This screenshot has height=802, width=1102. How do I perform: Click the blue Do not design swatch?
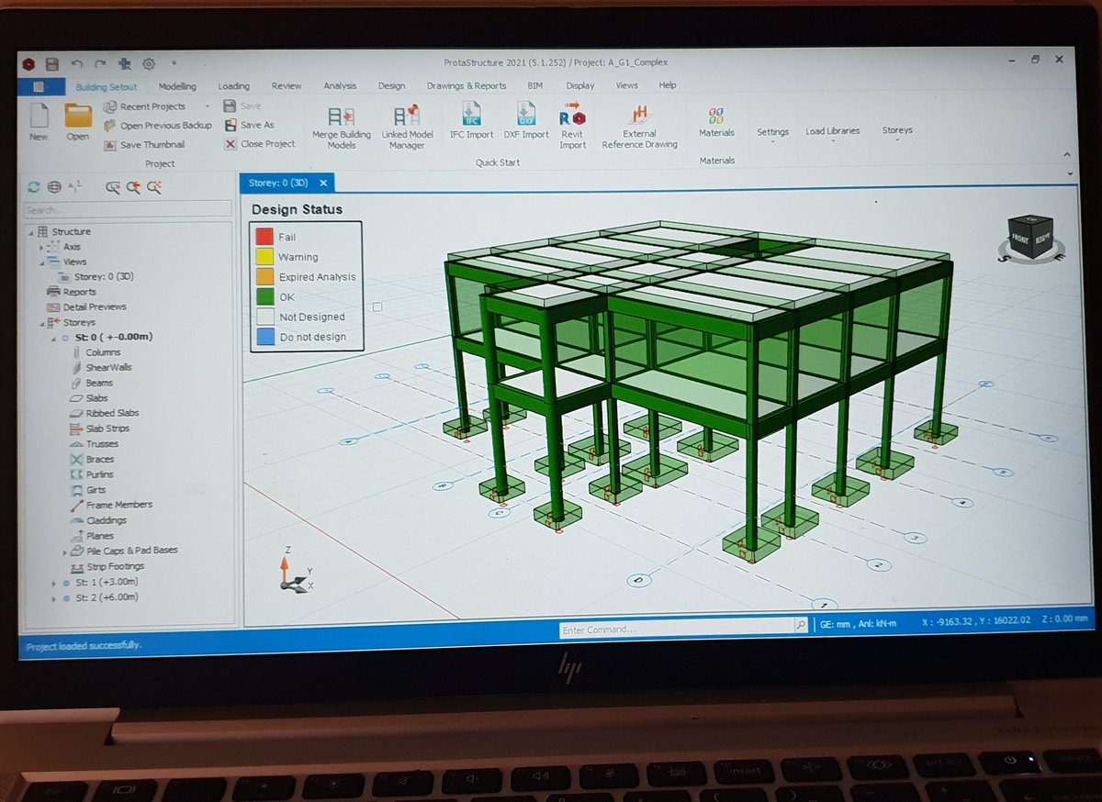coord(264,337)
